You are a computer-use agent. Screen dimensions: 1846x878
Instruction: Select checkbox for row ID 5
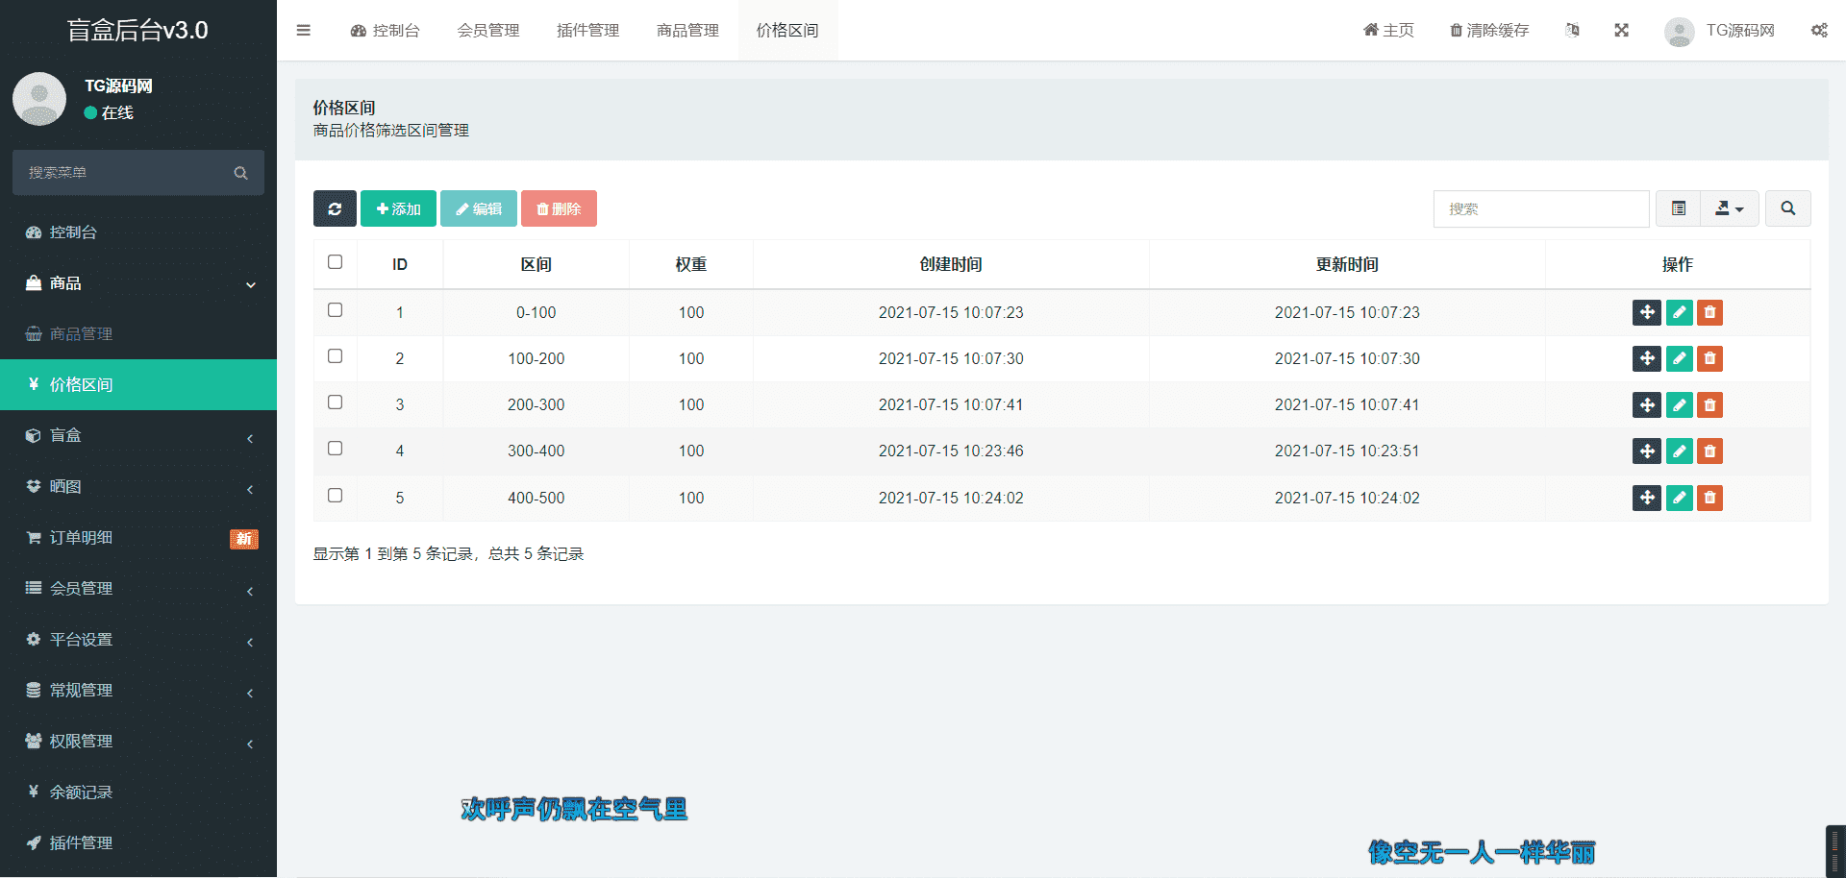pos(335,496)
